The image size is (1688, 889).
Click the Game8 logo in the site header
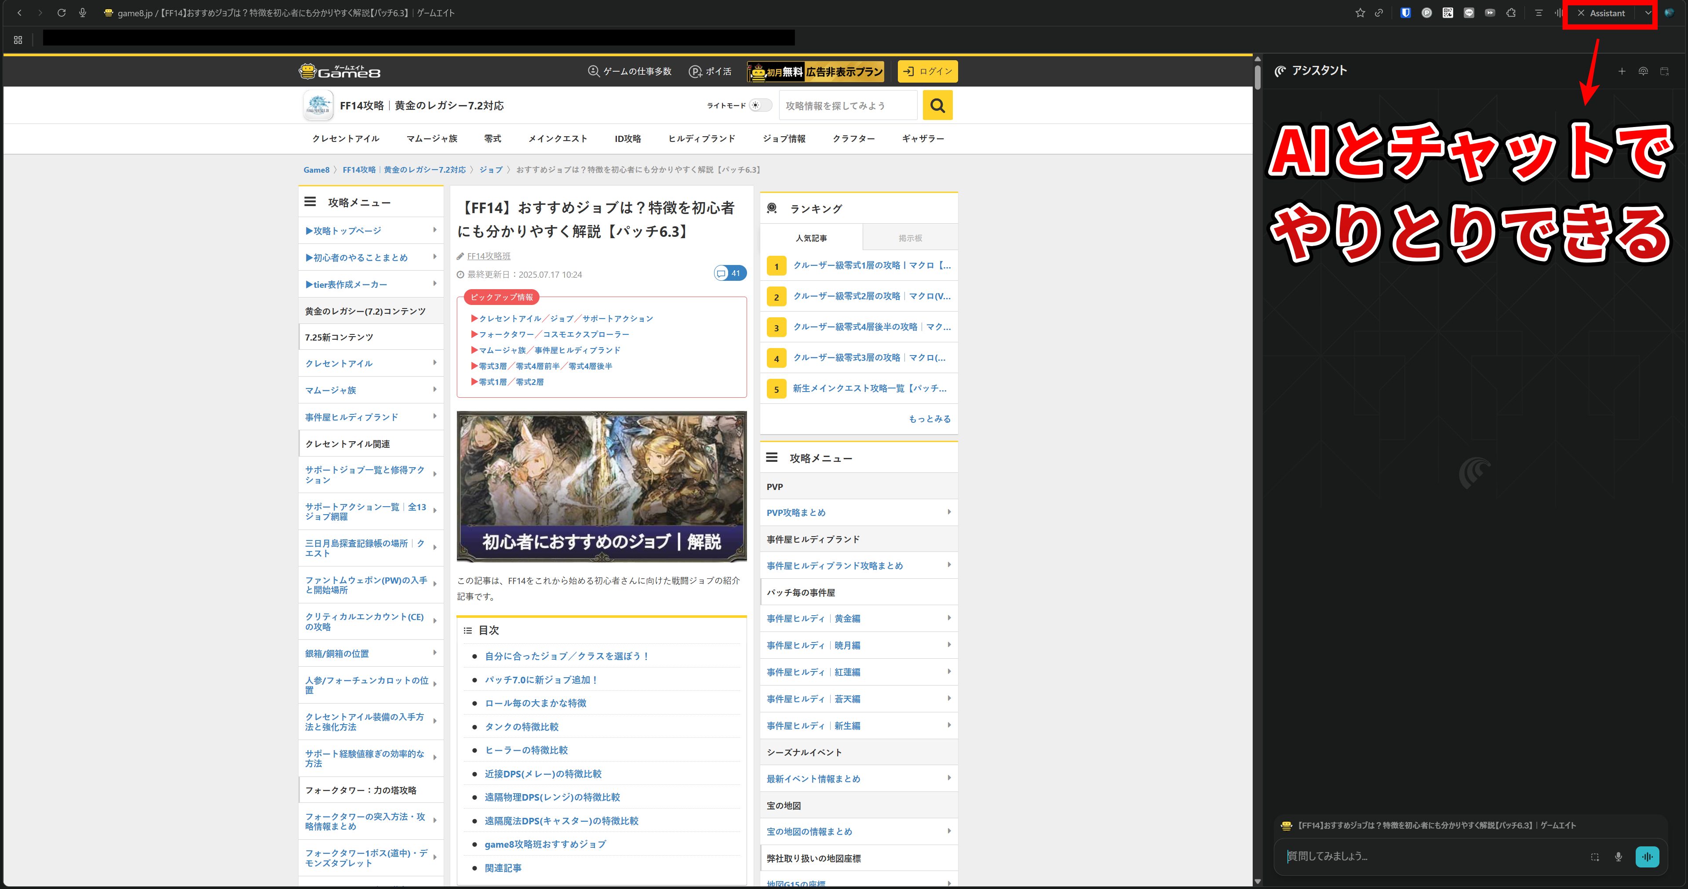(339, 71)
